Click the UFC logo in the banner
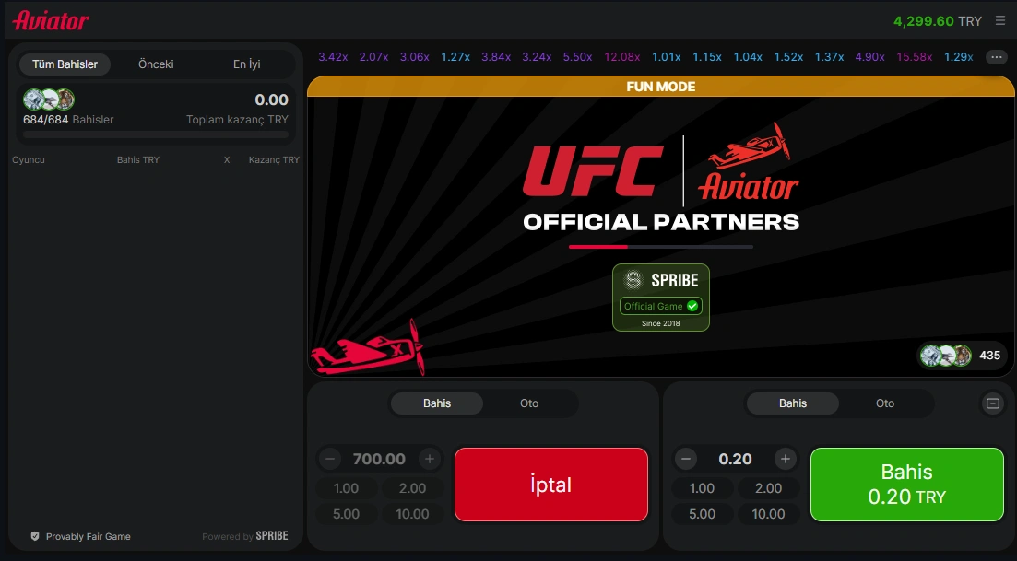Screen dimensions: 1017x561 (593, 170)
